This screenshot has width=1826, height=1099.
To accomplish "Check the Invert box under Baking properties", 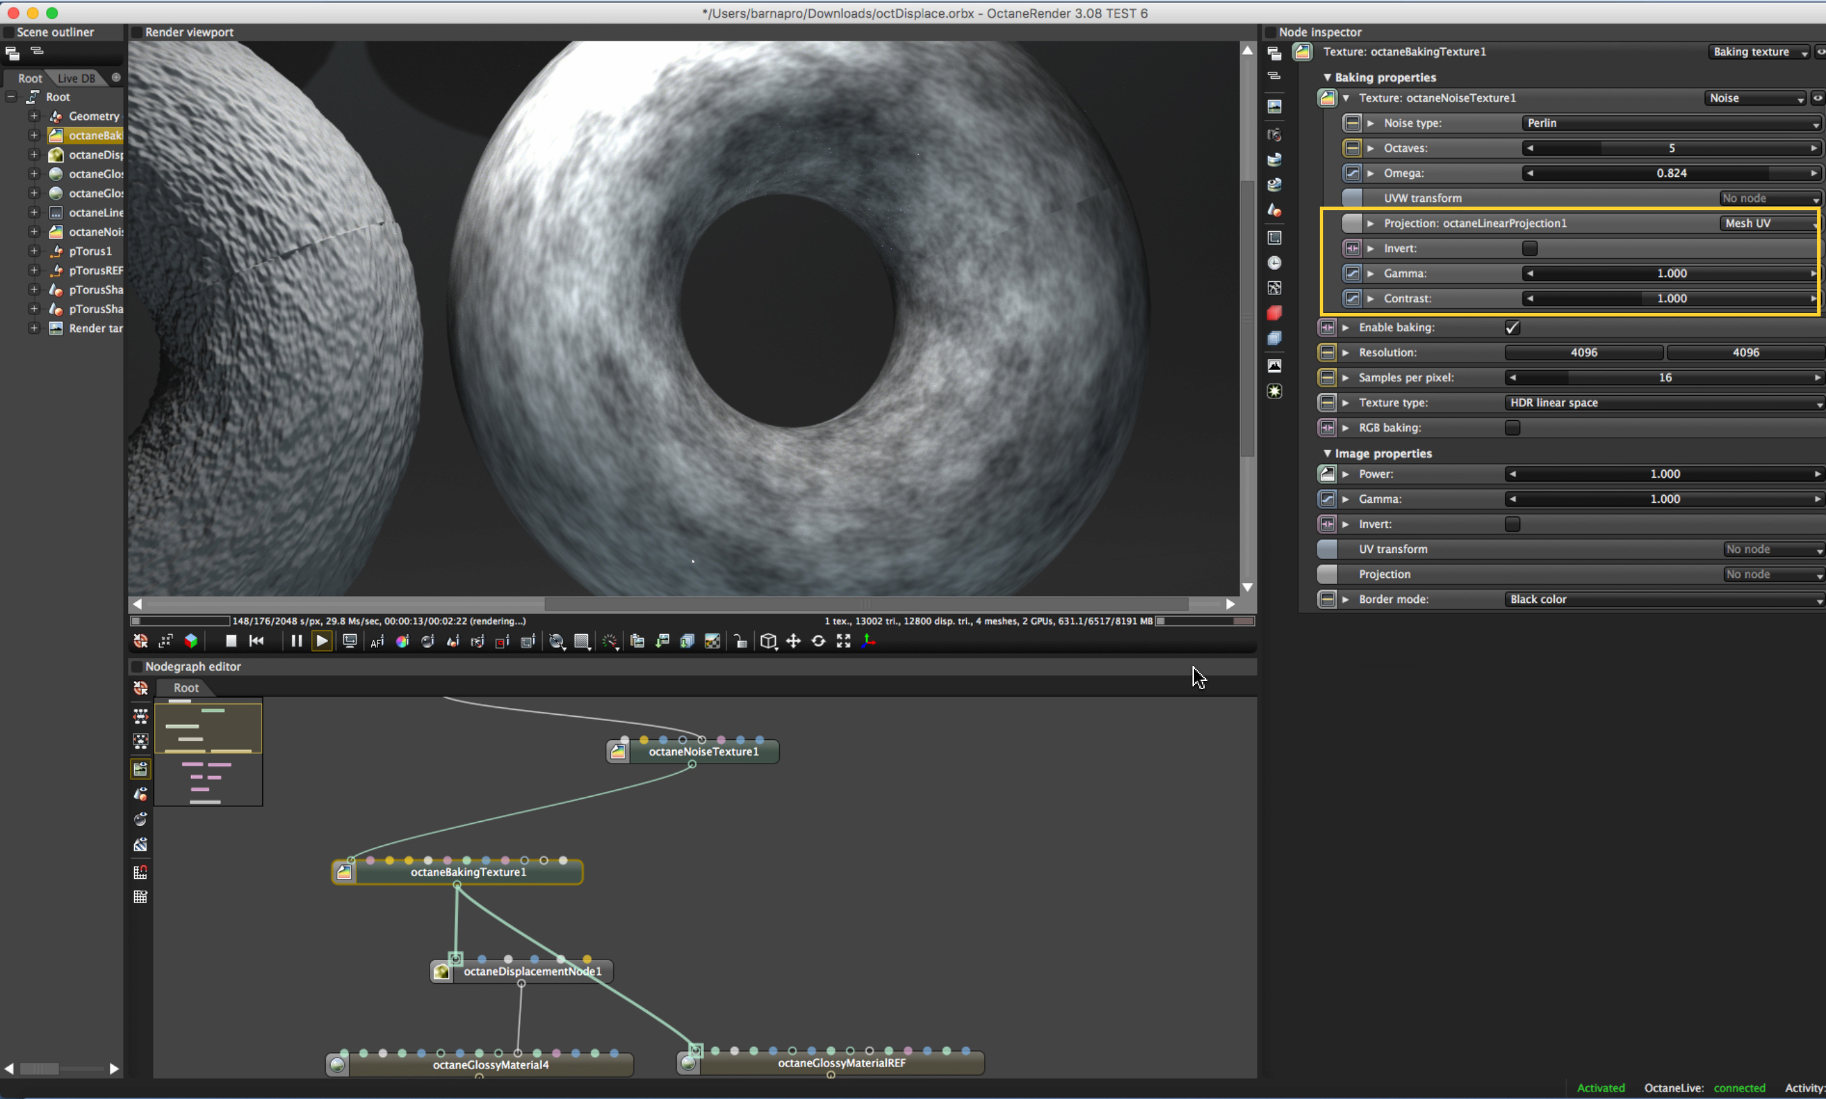I will 1529,249.
